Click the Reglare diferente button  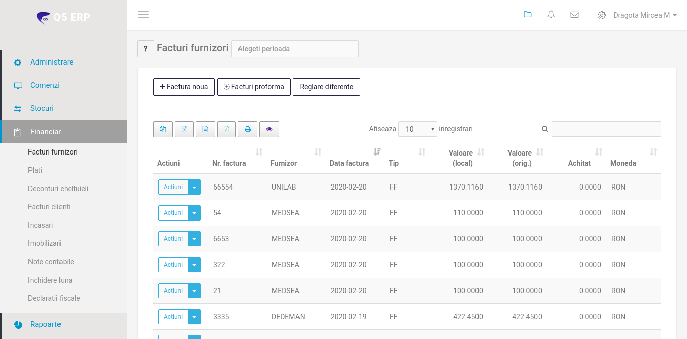point(326,87)
